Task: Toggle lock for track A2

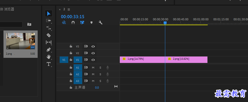Action: (71, 74)
